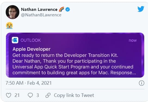Click the Nathan Lawrence display name
The width and height of the screenshot is (148, 104).
[39, 10]
